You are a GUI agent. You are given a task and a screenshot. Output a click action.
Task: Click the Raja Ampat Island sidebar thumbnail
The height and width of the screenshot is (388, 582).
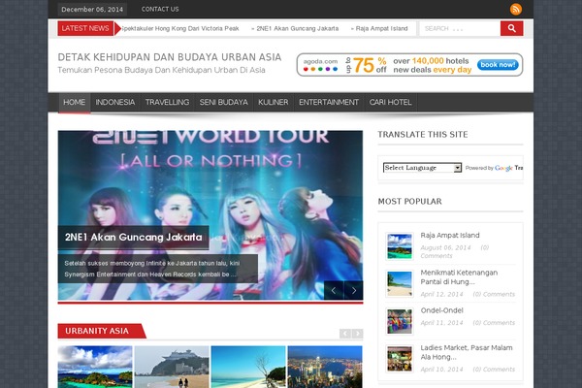click(x=400, y=246)
